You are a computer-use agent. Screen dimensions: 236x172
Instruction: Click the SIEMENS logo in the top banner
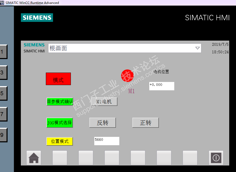pos(37,18)
